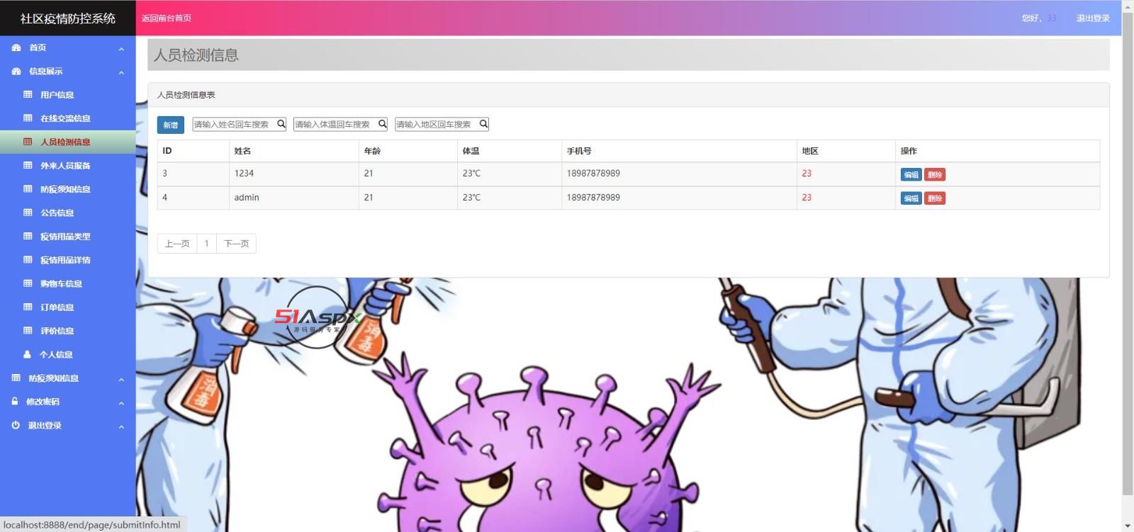Open 疫情用品详情 via its sidebar icon
Screen dimensions: 1134x532
coord(28,260)
